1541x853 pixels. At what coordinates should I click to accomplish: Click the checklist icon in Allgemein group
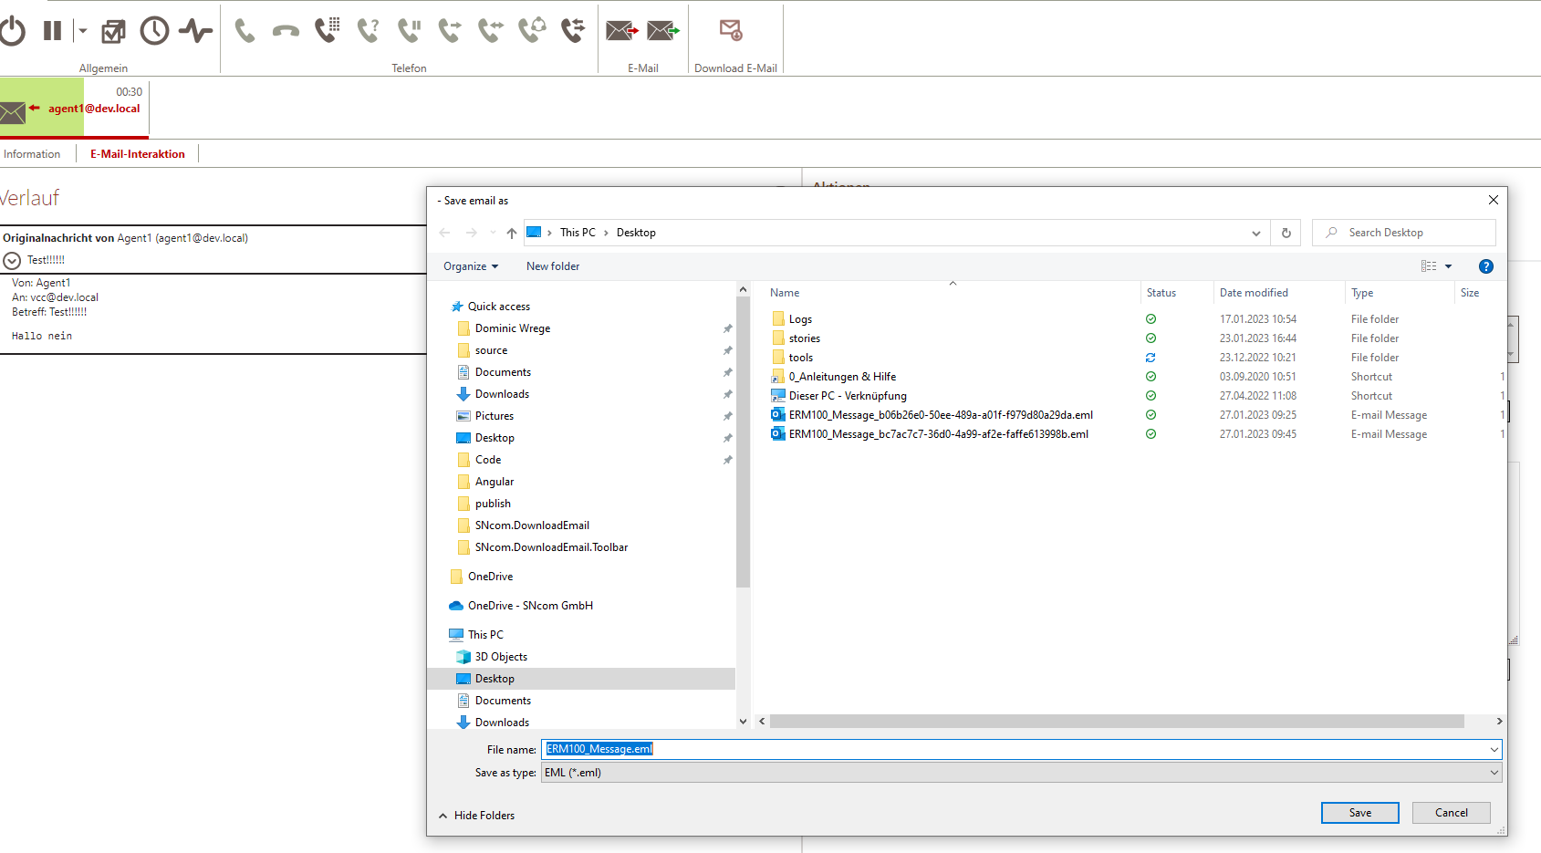point(113,31)
